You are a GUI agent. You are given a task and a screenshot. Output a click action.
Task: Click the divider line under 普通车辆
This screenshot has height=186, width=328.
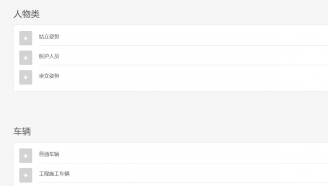coord(183,163)
